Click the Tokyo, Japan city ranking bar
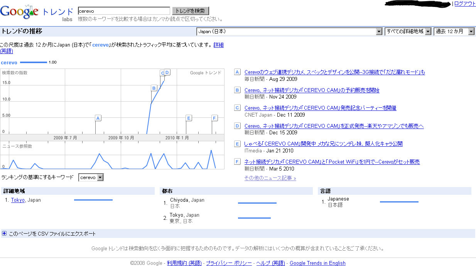 click(254, 218)
